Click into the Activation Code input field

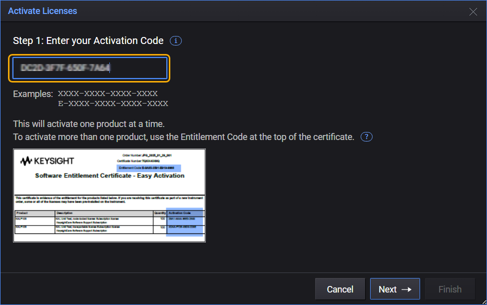[x=89, y=68]
